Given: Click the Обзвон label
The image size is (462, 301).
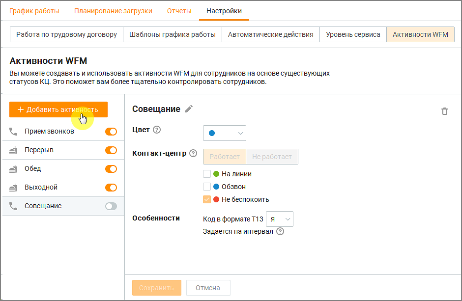Looking at the screenshot, I should point(233,187).
